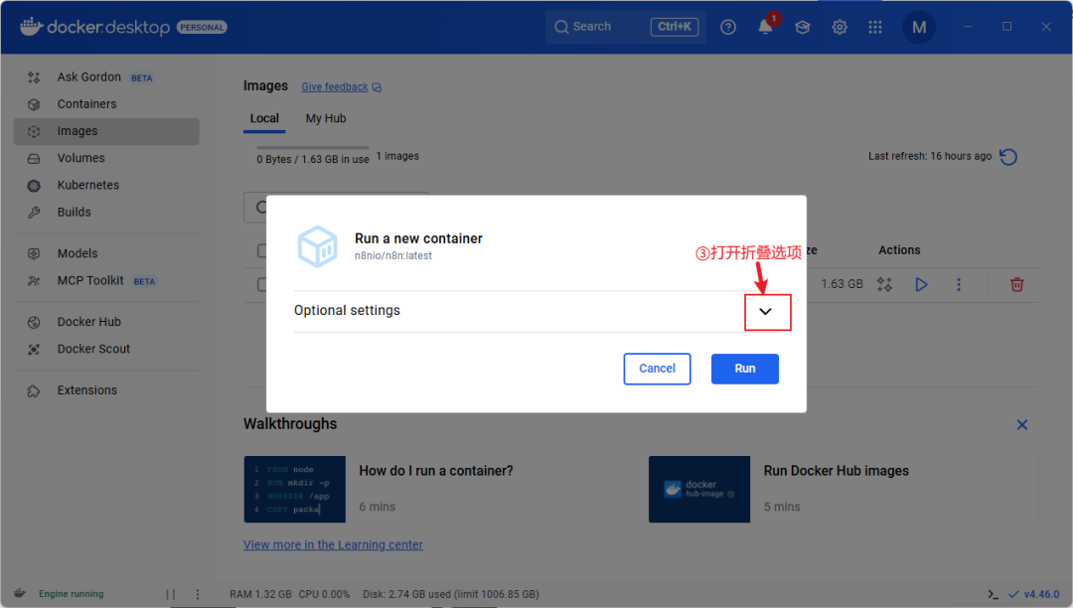1073x608 pixels.
Task: Click the Extensions puzzle icon
Action: (34, 391)
